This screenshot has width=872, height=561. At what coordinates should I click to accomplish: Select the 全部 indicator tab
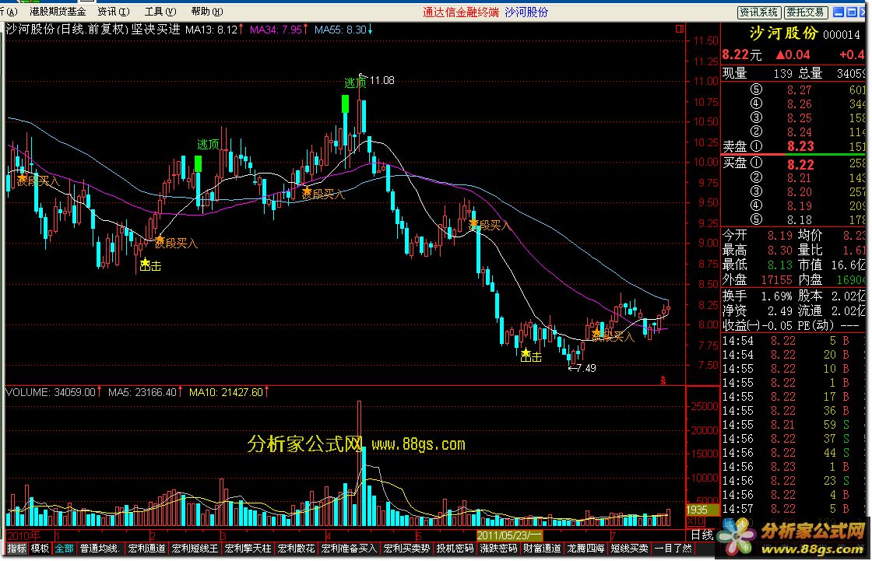pos(64,549)
